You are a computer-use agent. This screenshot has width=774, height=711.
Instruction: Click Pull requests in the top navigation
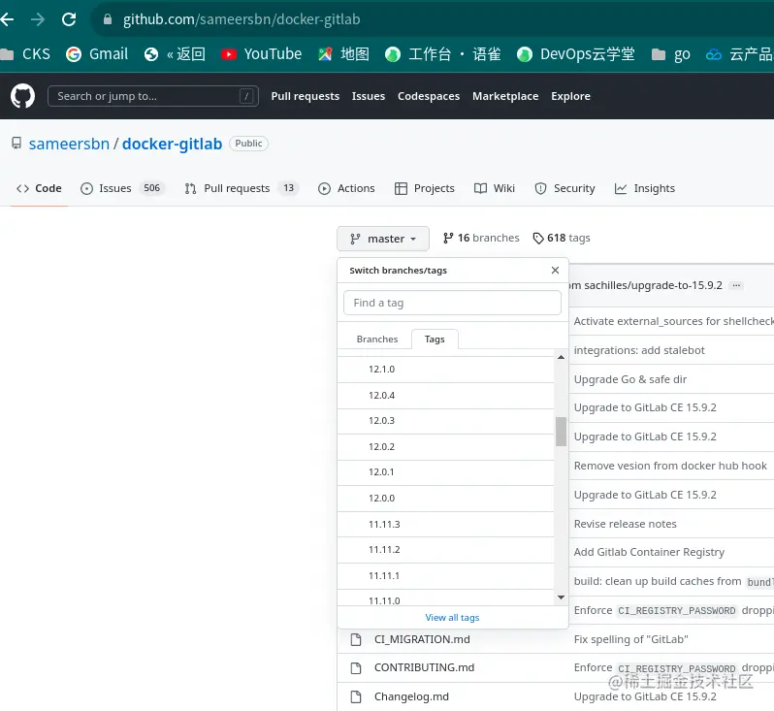pyautogui.click(x=306, y=96)
